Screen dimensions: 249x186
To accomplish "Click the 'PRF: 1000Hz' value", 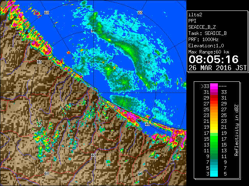I will tap(203, 40).
